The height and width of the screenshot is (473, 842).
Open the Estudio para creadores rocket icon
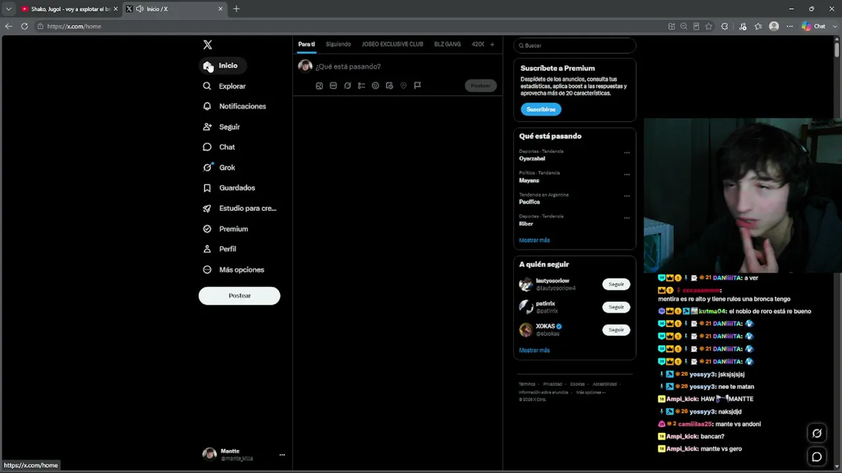coord(207,208)
